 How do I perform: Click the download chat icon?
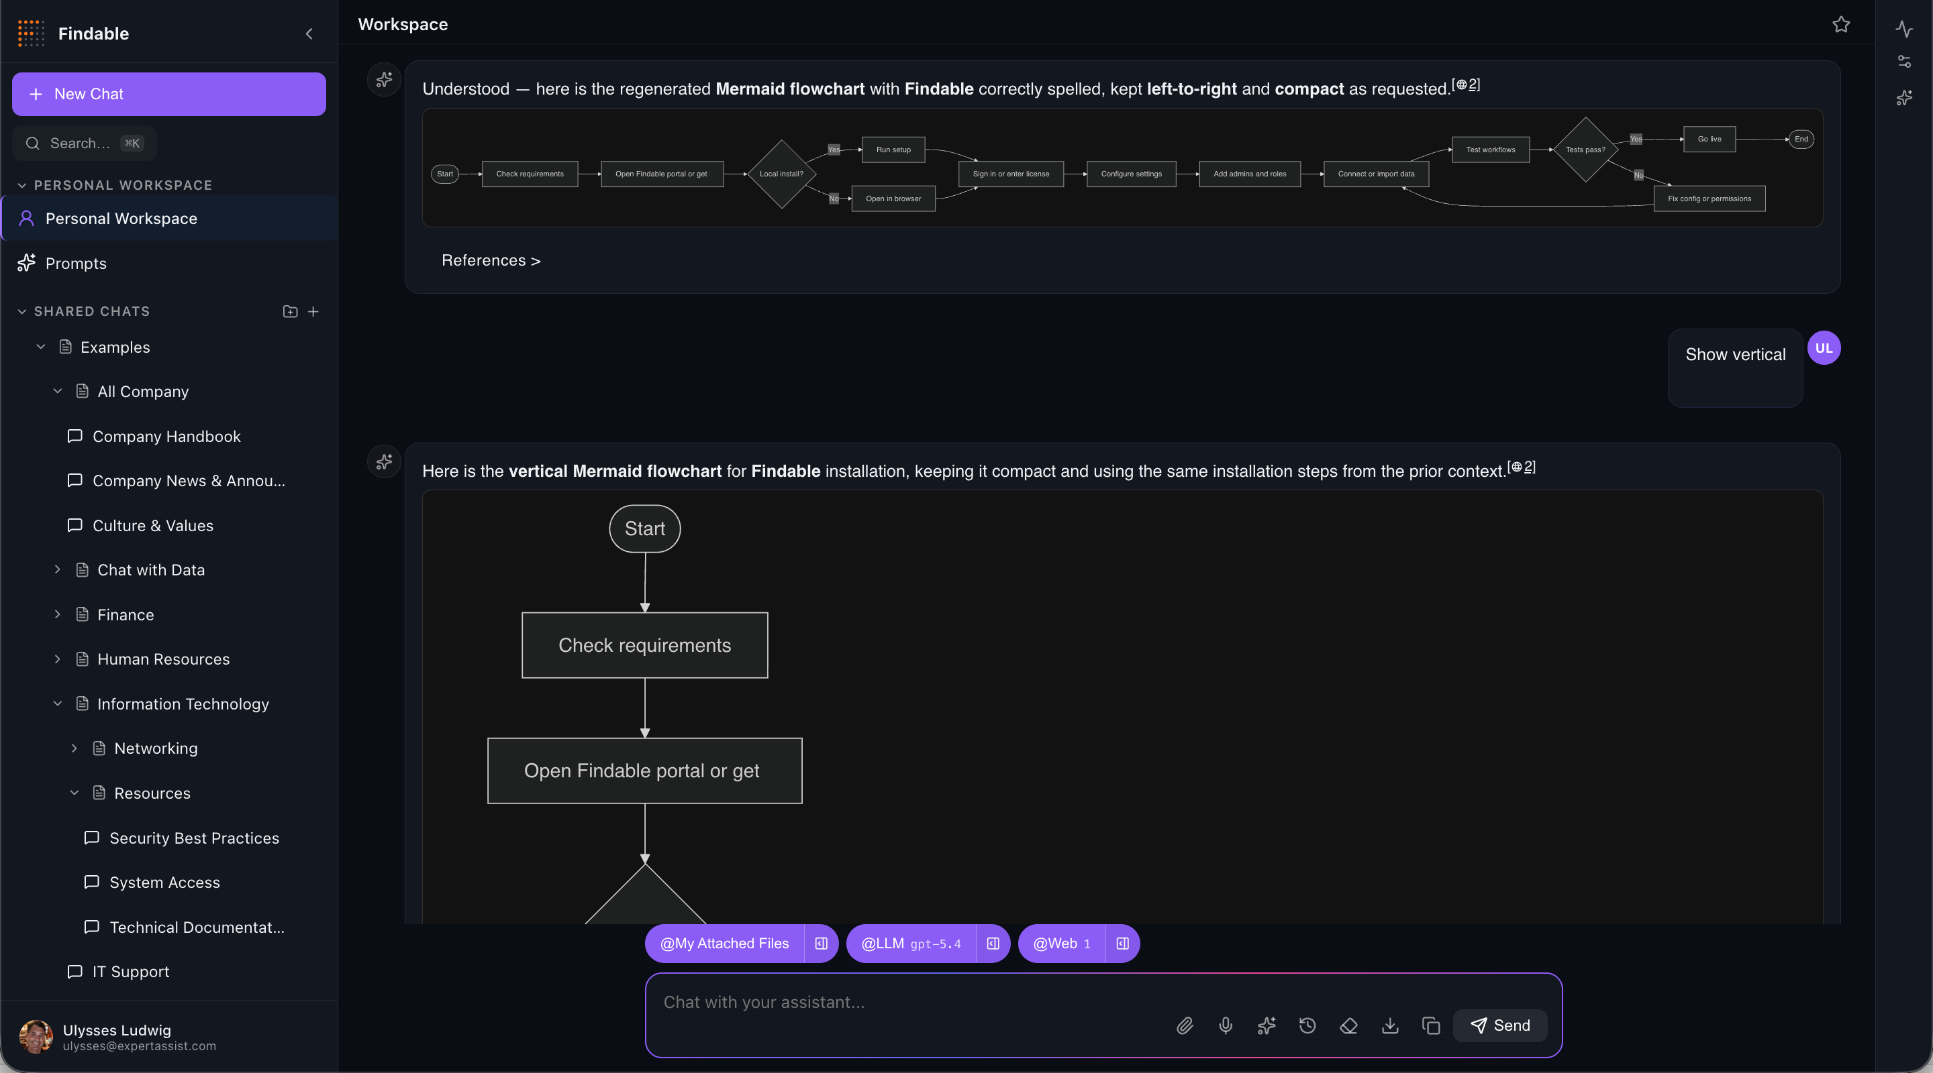[1390, 1025]
